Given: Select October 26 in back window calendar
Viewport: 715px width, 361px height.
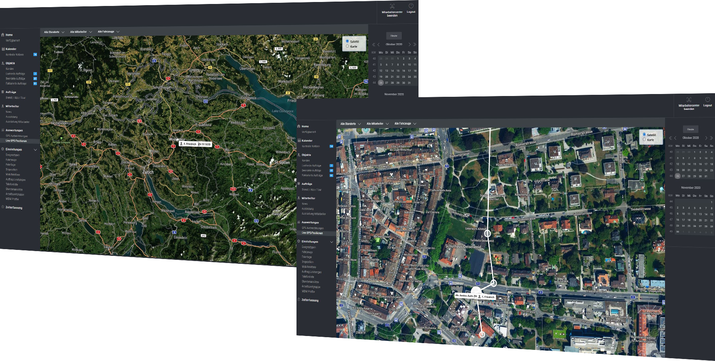Looking at the screenshot, I should point(381,83).
